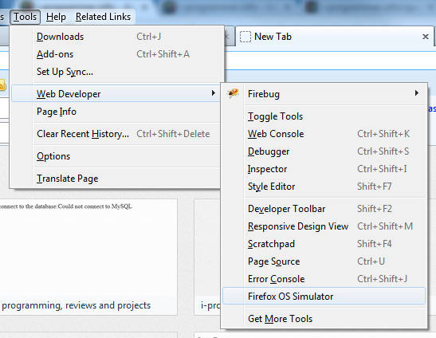Switch to the New Tab tab

click(x=335, y=37)
